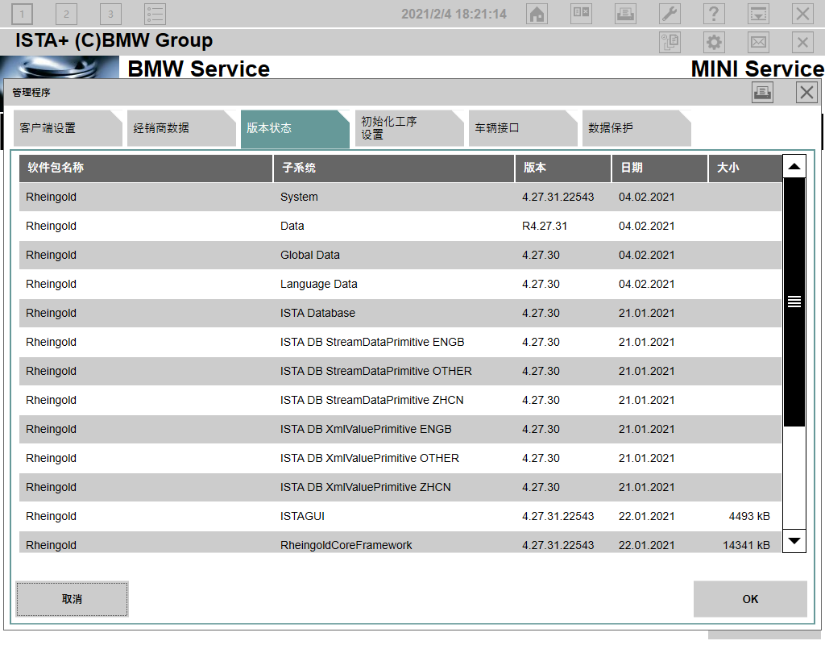
Task: Select the Global Data row
Action: 400,255
